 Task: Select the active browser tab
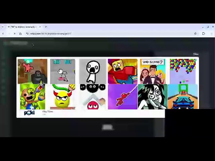(24, 27)
